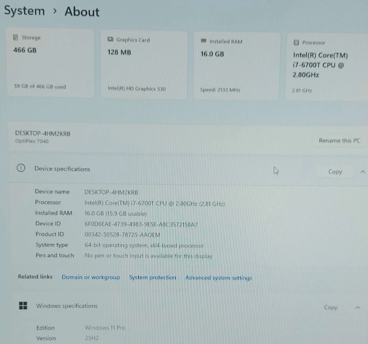Click the breadcrumb chevron after System
The width and height of the screenshot is (368, 344).
click(55, 11)
